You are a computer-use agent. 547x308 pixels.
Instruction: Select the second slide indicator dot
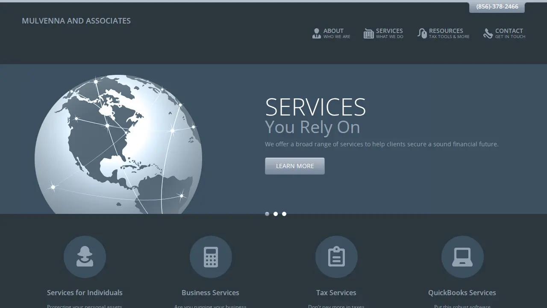(276, 214)
